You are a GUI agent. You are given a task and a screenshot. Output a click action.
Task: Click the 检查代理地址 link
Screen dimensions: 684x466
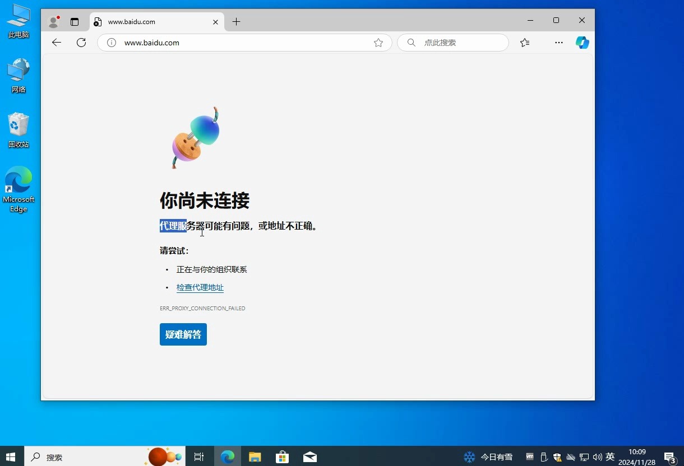[200, 287]
